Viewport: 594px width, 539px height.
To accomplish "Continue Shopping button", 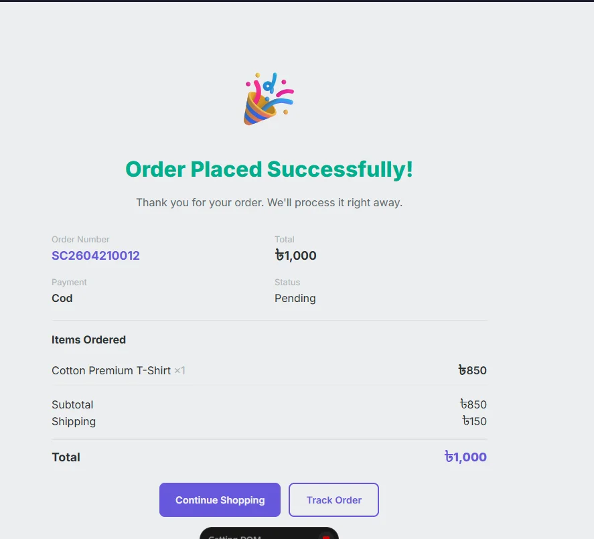I will [220, 499].
